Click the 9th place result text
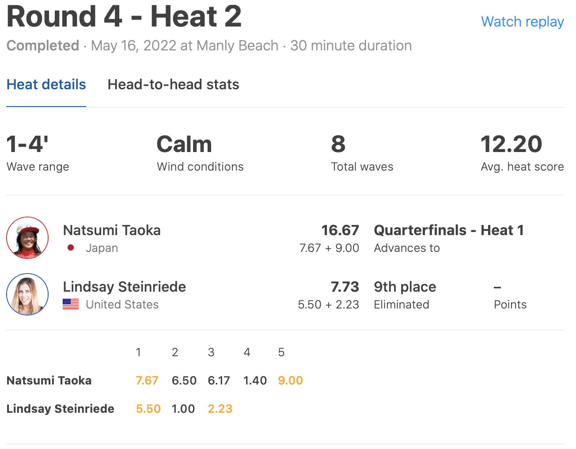 pyautogui.click(x=405, y=287)
